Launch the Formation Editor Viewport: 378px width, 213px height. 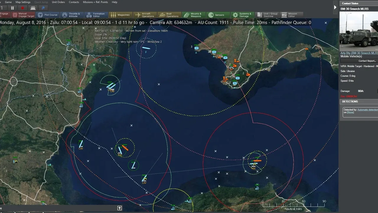(95, 15)
